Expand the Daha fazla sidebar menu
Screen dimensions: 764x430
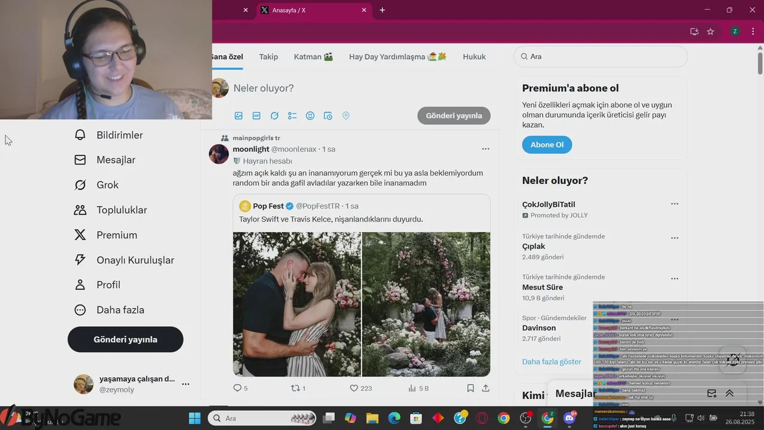coord(109,310)
